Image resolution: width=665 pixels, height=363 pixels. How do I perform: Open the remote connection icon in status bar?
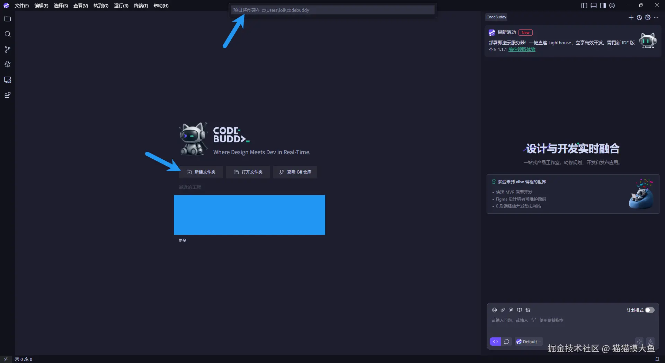tap(6, 359)
